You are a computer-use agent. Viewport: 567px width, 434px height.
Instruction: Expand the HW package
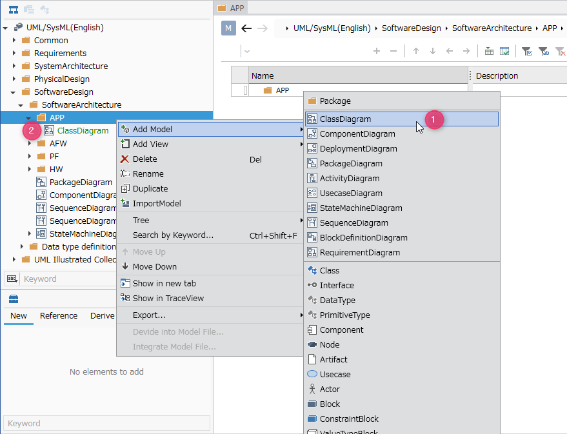29,169
